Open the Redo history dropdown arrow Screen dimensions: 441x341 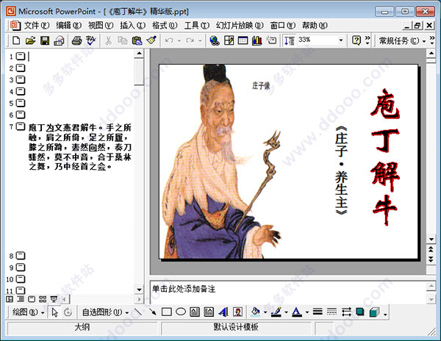[x=200, y=40]
